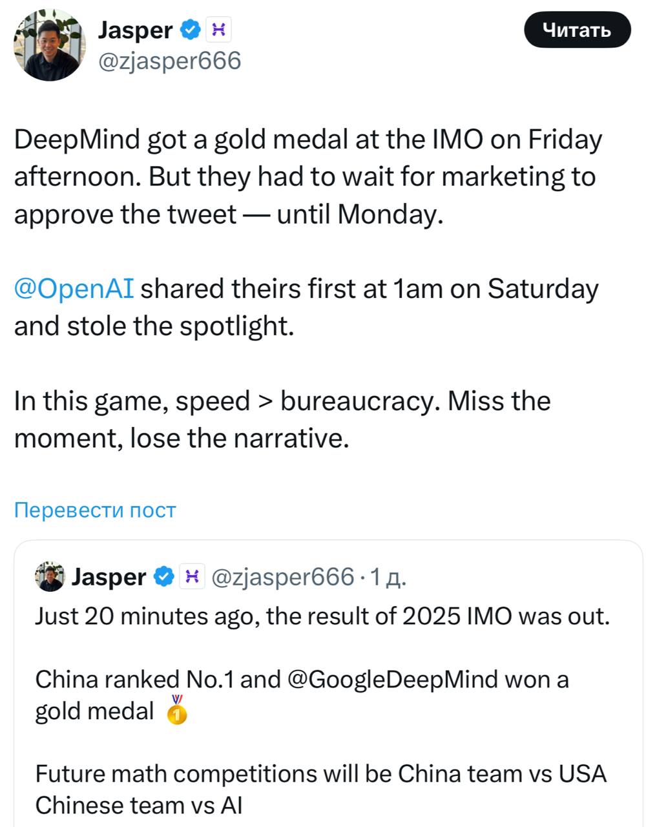Click the Перевести пост translate link
The height and width of the screenshot is (827, 657).
tap(94, 510)
